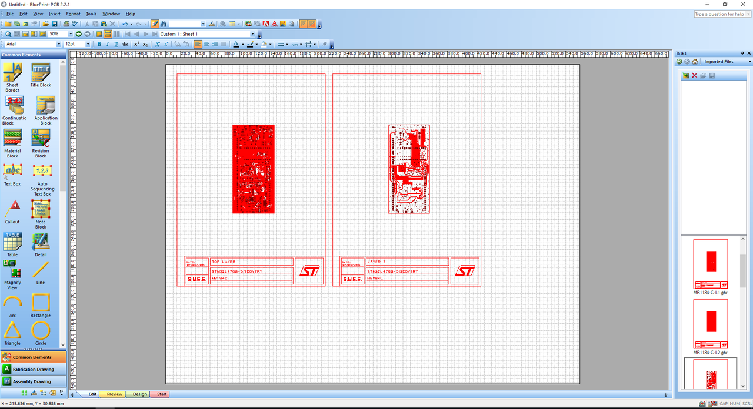Click the Common Elements panel button
Screen dimensions: 753x409
[33, 357]
